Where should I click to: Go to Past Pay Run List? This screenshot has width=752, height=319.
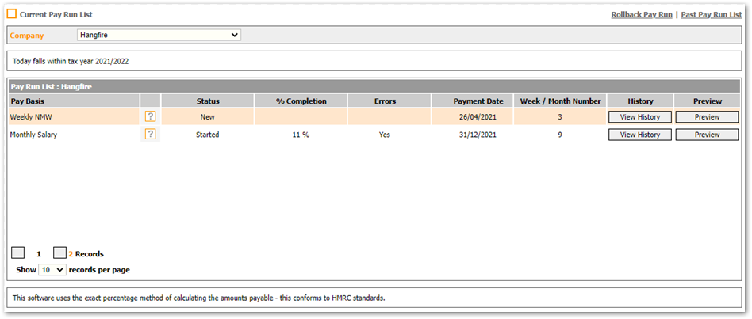click(711, 14)
